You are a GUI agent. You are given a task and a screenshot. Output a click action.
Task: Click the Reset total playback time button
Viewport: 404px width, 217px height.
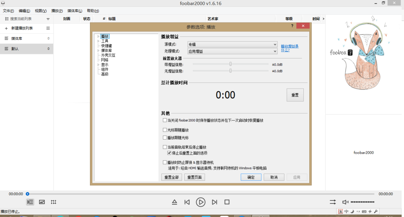pyautogui.click(x=295, y=95)
